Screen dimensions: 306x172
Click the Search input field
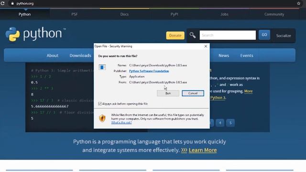coord(228,35)
